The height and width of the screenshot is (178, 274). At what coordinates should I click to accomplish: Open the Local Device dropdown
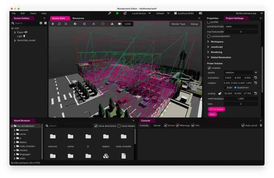click(x=141, y=13)
